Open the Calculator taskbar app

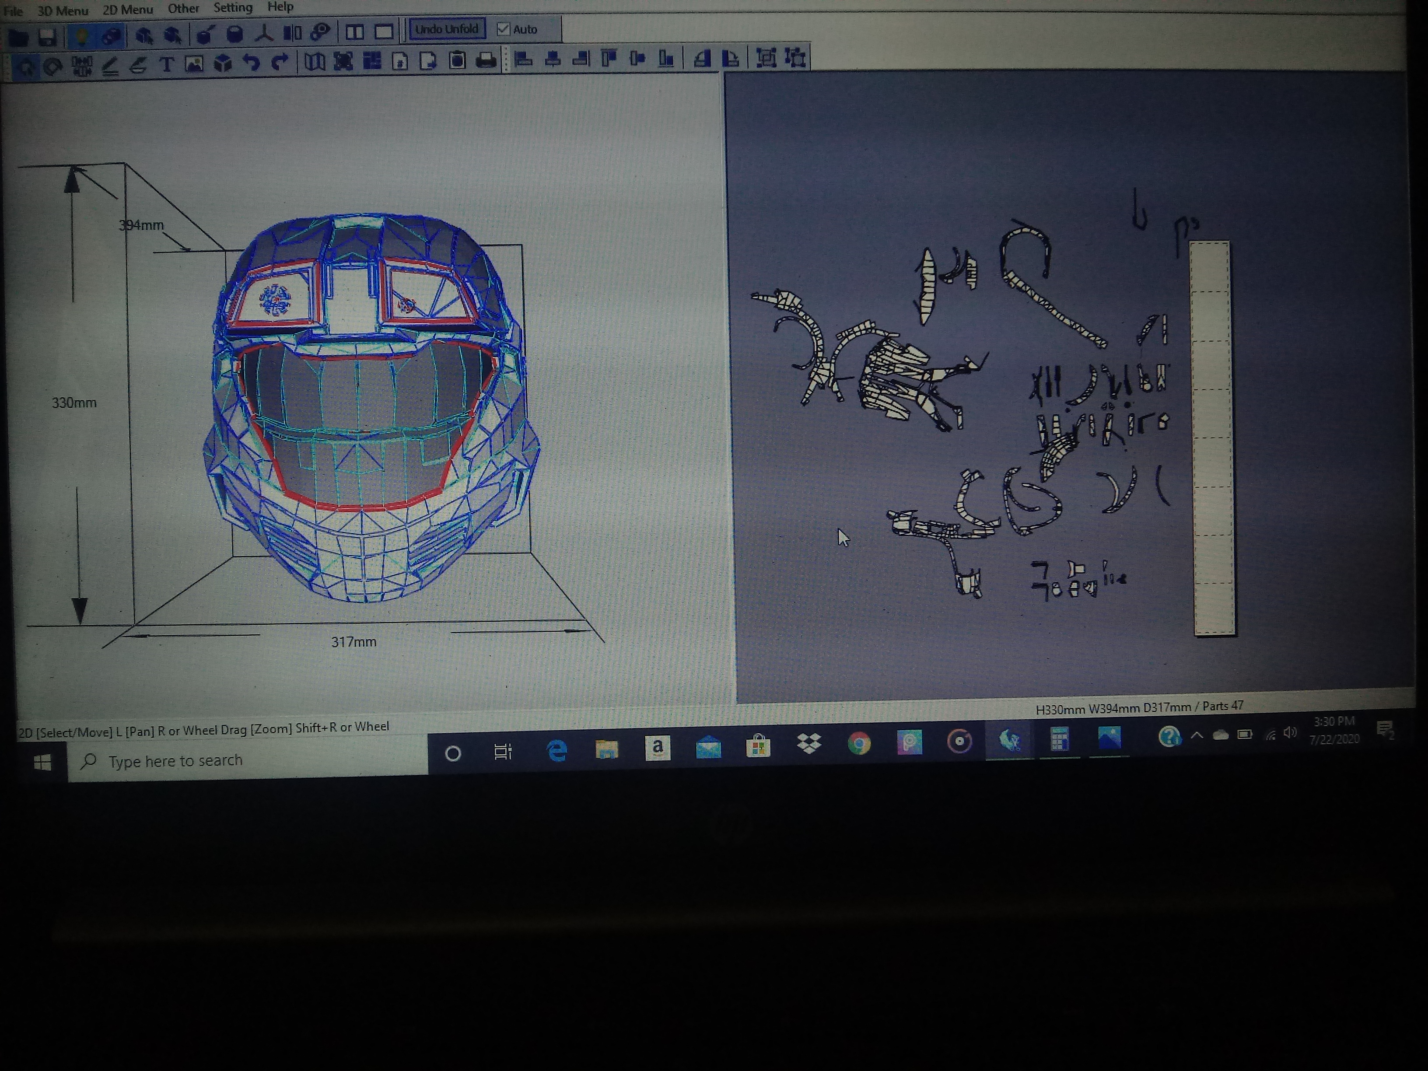1059,740
